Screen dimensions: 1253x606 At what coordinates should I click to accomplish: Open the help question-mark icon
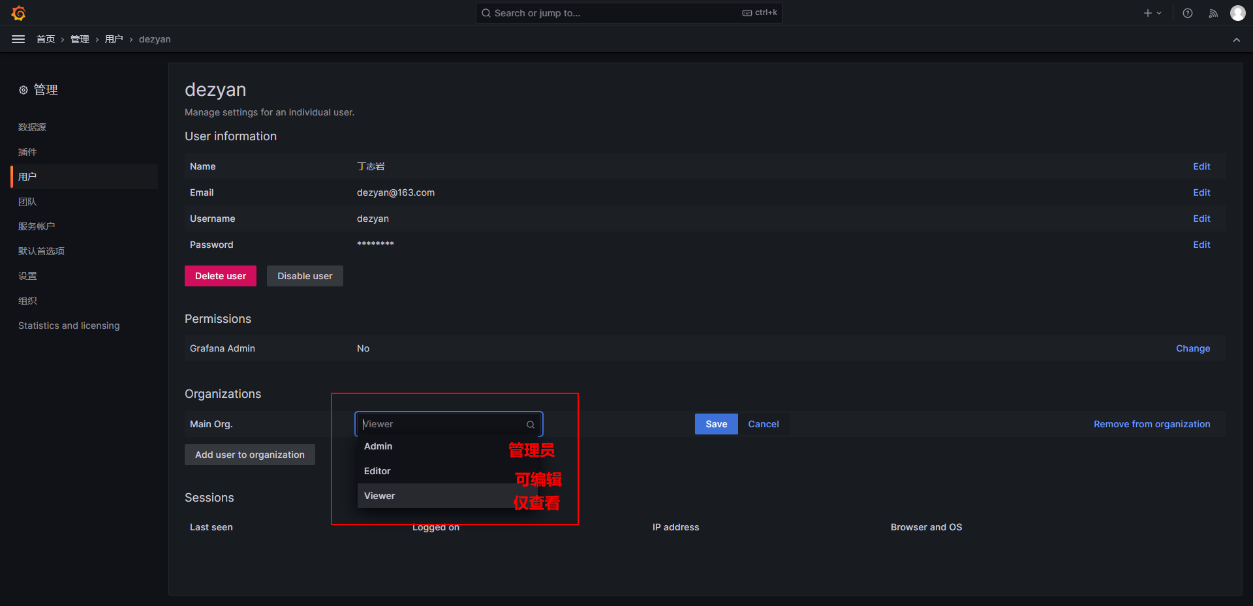[x=1188, y=13]
